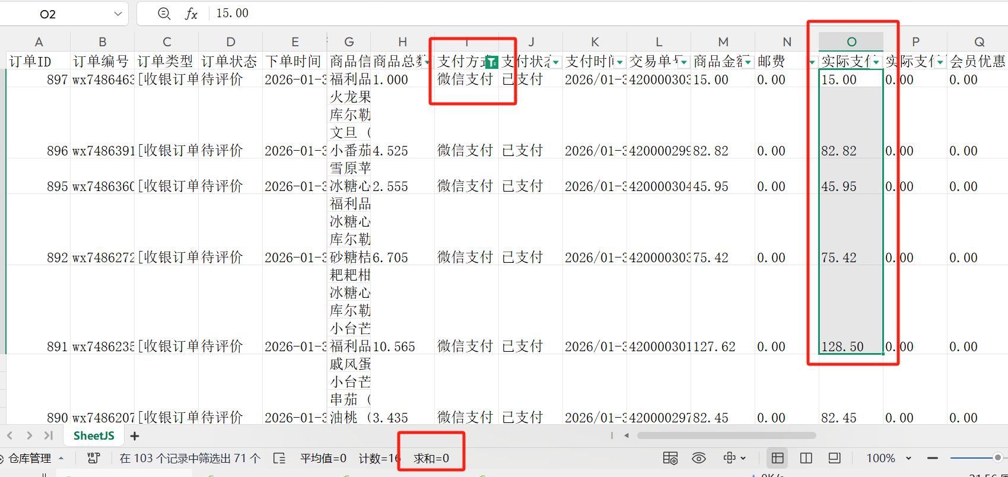Image resolution: width=1008 pixels, height=477 pixels.
Task: Click the 求和=0 sum indicator
Action: point(431,458)
